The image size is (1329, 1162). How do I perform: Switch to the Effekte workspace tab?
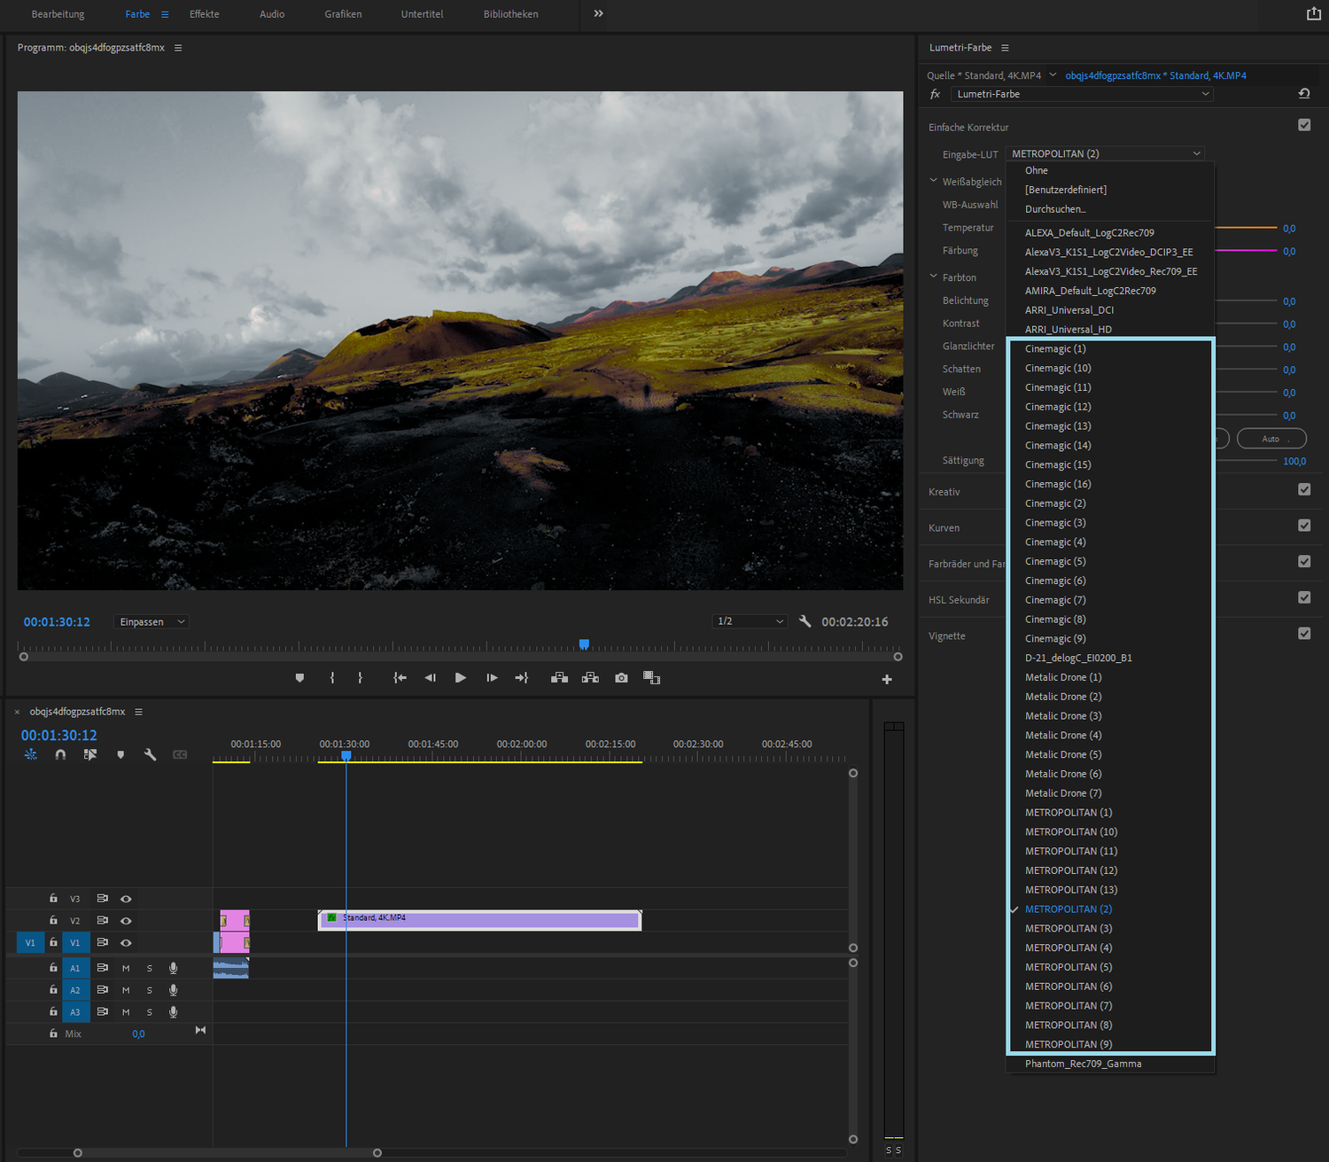click(x=204, y=14)
